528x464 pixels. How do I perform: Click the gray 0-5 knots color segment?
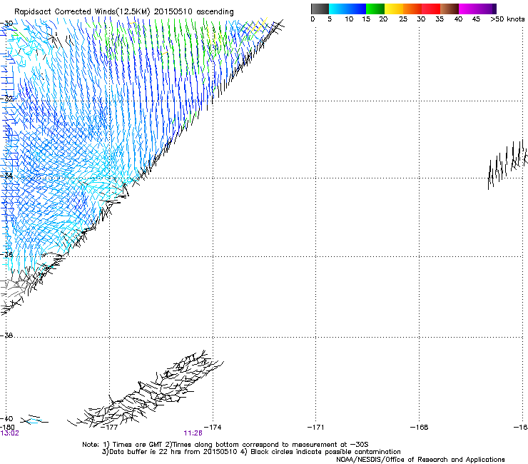[x=320, y=9]
